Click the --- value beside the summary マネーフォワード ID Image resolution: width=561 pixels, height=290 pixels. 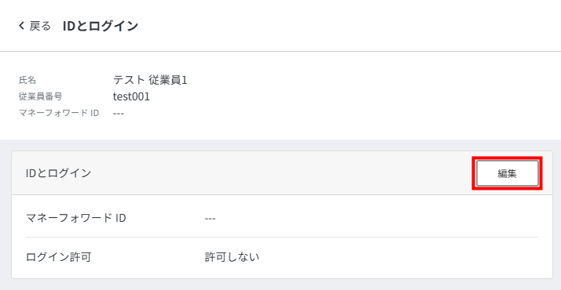[119, 114]
